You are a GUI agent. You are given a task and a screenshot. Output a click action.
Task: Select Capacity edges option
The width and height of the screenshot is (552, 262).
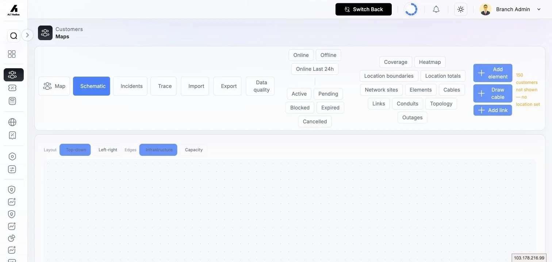click(194, 150)
